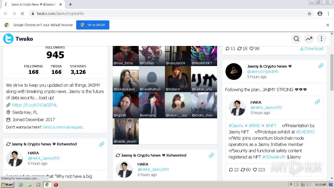Screen dimensions: 334x188
Task: Open the @yiyihyung profile thumbnail
Action: (152, 105)
